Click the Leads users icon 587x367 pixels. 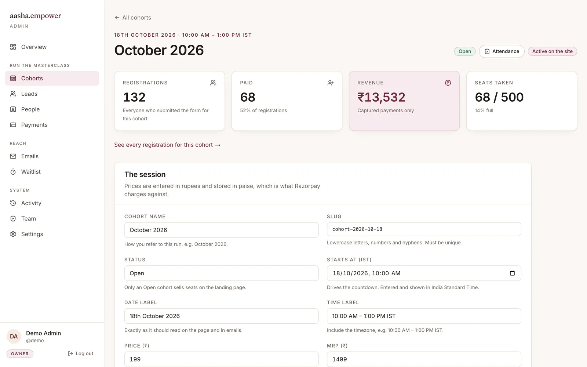13,94
